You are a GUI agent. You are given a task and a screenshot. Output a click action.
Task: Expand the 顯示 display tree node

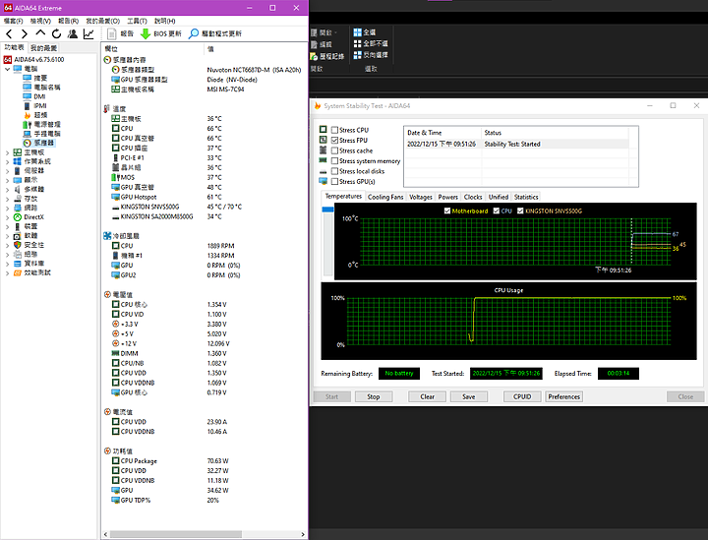point(7,180)
